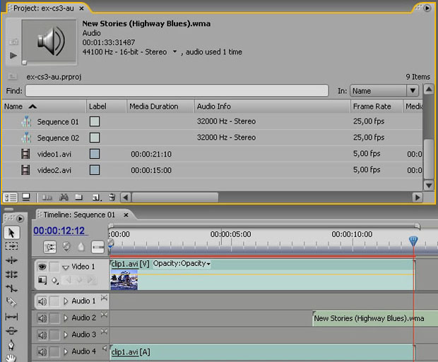Switch project panel to Icon view
This screenshot has width=438, height=362.
click(26, 198)
